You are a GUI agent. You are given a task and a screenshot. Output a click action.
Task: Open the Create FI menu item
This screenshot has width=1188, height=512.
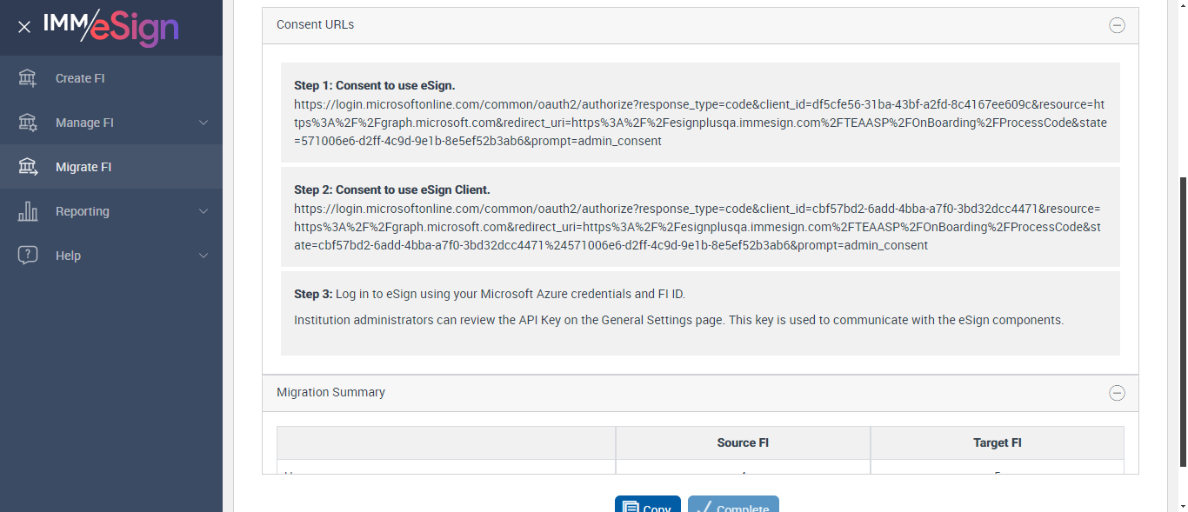point(111,78)
